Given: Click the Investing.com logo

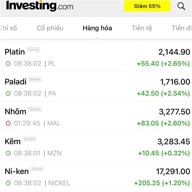Looking at the screenshot, I should coord(39,6).
